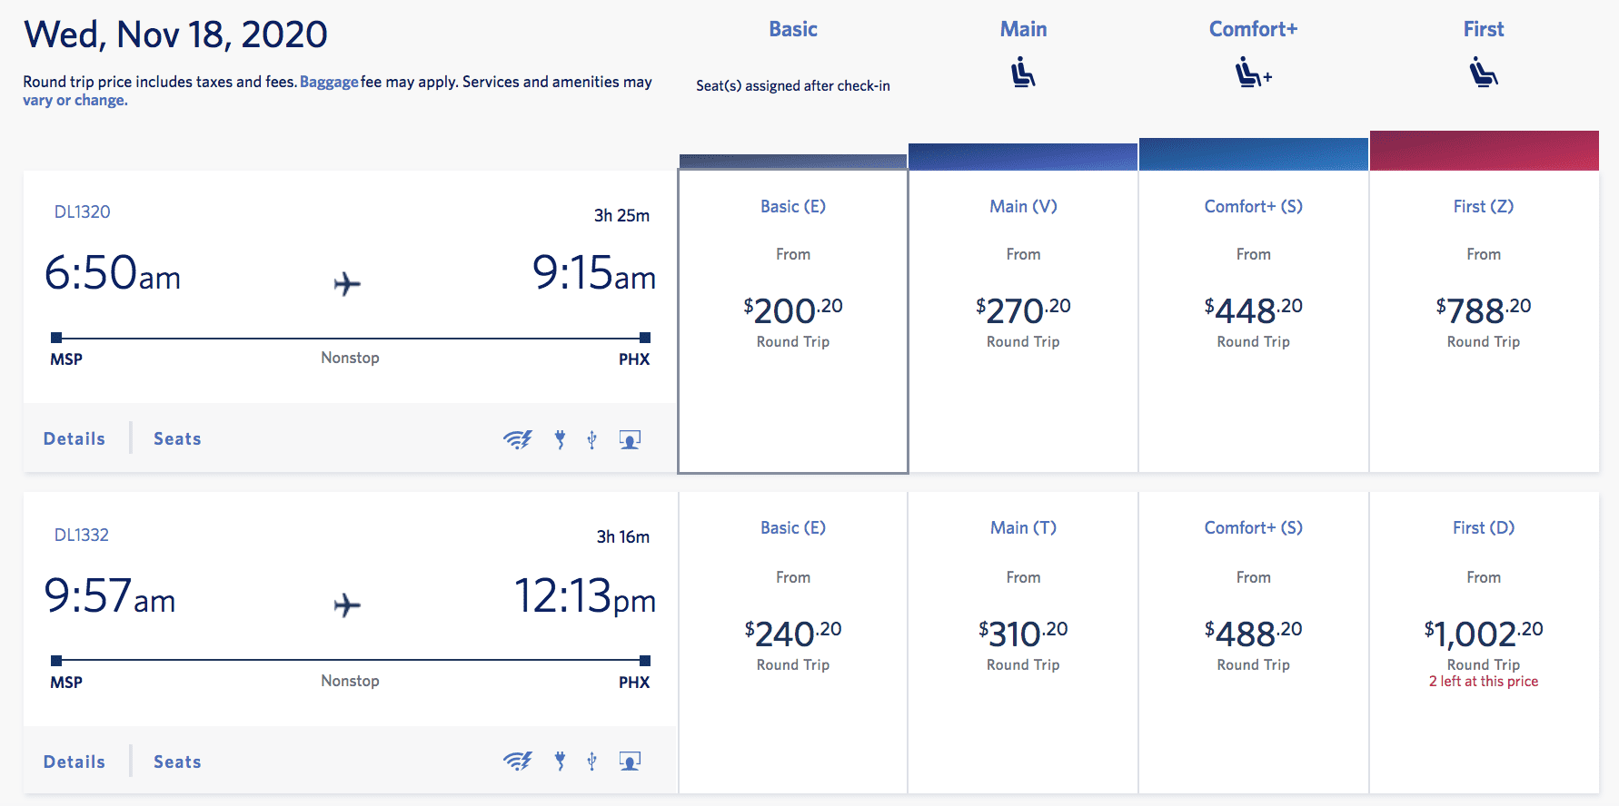Click the personal video icon for DL1332

(630, 761)
